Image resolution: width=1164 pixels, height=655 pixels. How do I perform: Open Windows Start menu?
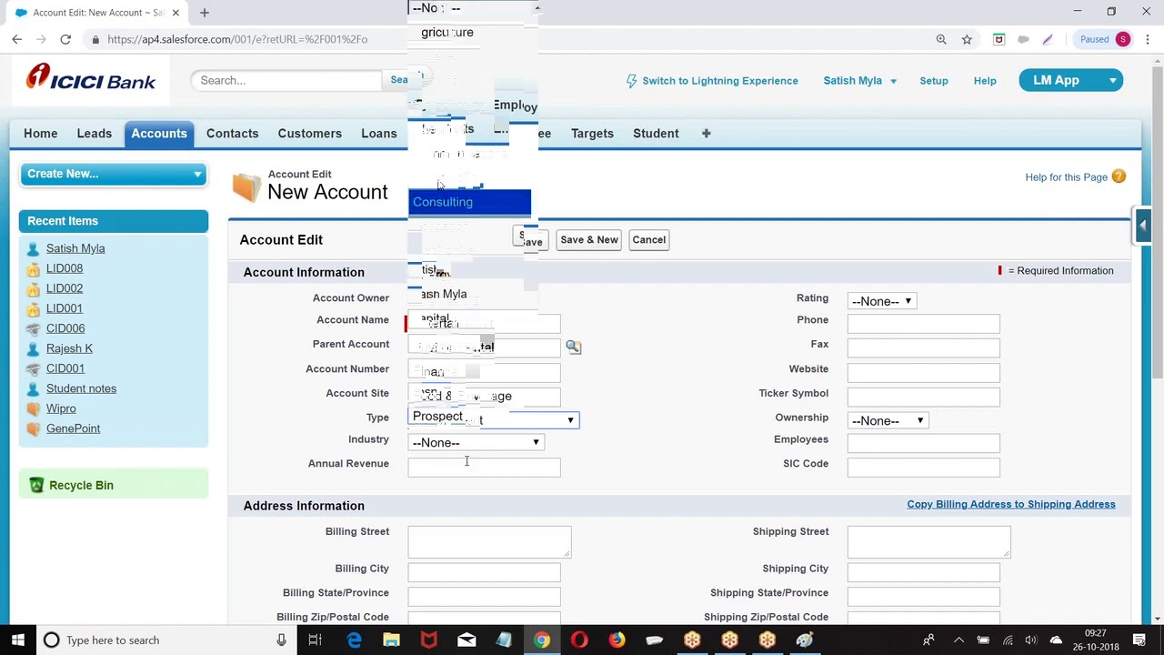(17, 640)
